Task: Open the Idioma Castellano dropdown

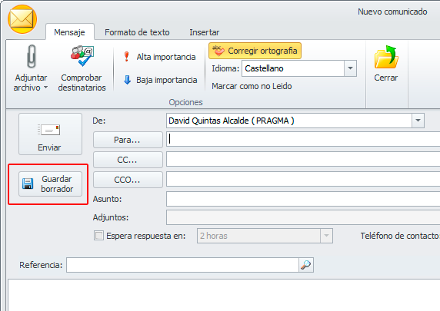Action: tap(350, 68)
